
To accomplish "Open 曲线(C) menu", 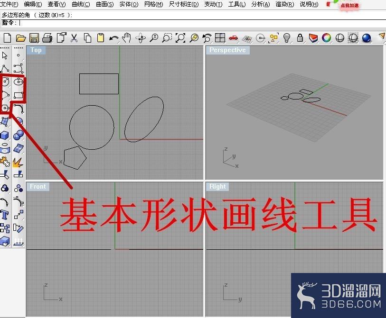I will [x=81, y=4].
